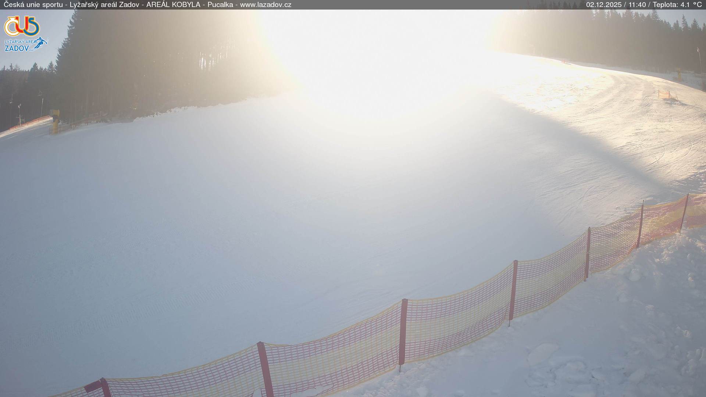Click the skier figure in Zadov logo
Viewport: 706px width, 397px height.
coord(42,43)
